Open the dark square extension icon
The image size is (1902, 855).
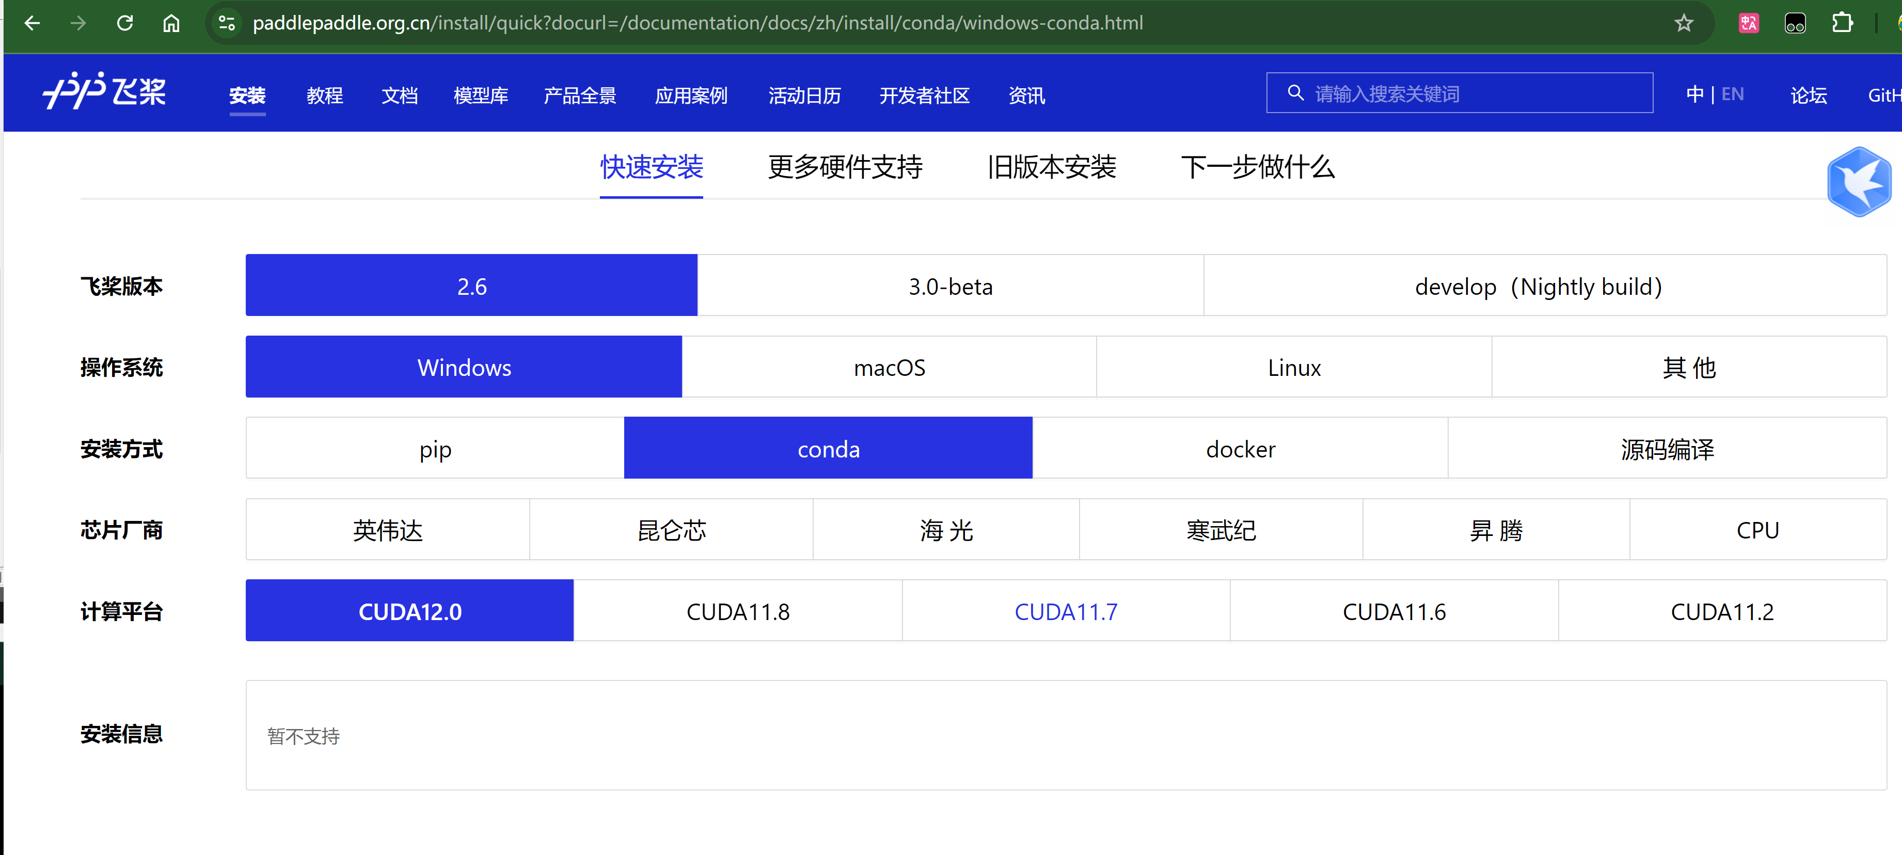coord(1795,23)
